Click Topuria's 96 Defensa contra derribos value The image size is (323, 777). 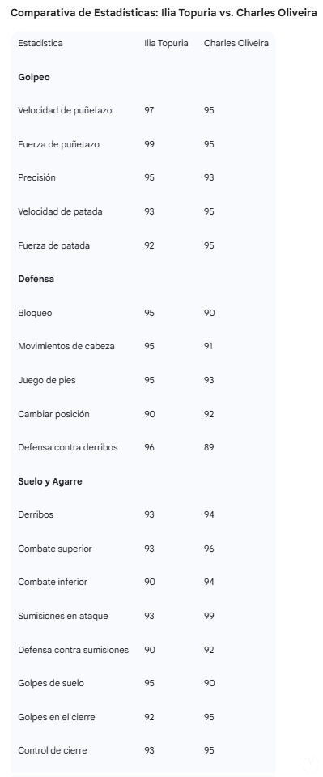(149, 447)
